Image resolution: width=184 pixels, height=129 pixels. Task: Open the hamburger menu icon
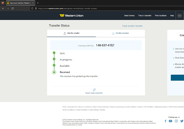point(179,16)
